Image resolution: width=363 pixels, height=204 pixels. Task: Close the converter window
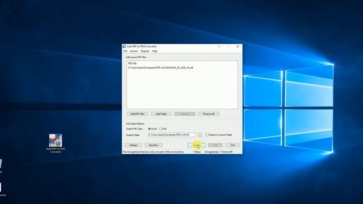coord(238,46)
